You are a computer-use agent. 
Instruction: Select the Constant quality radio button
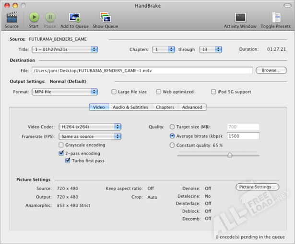[x=173, y=145]
